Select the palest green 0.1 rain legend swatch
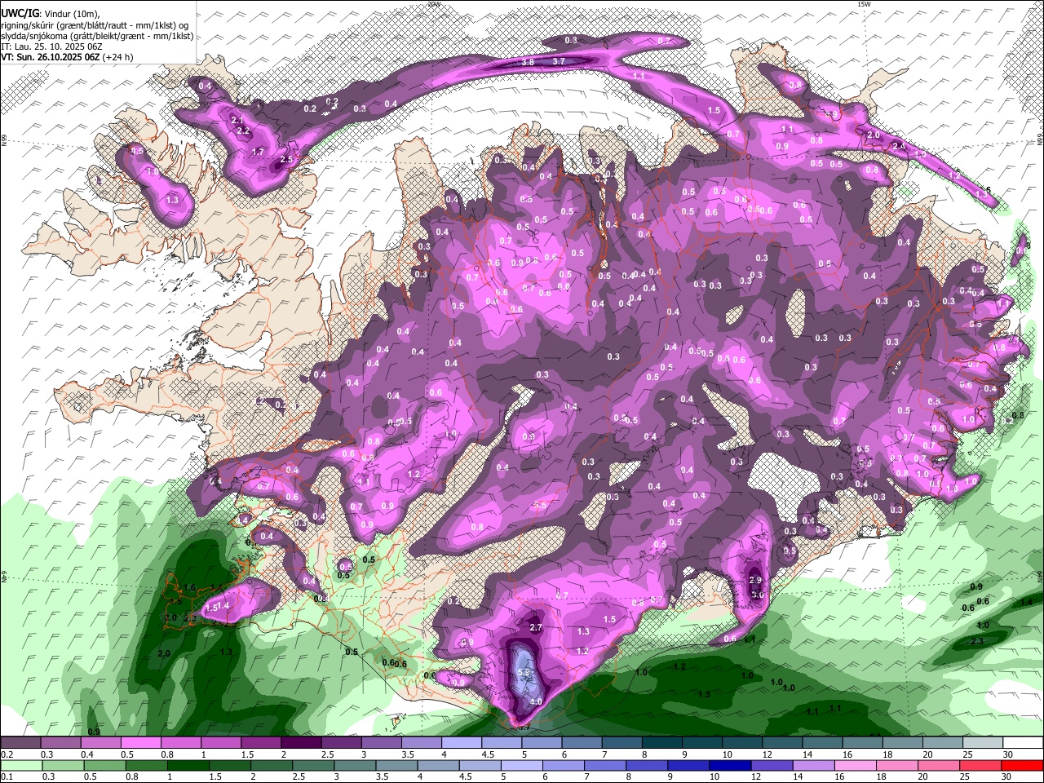This screenshot has width=1044, height=783. coord(20,766)
